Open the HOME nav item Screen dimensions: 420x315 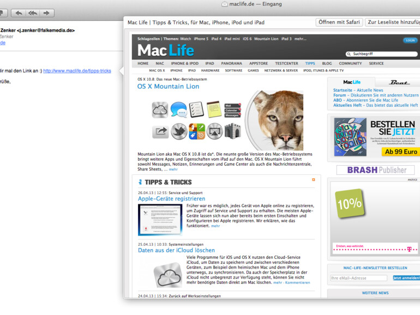(x=143, y=63)
